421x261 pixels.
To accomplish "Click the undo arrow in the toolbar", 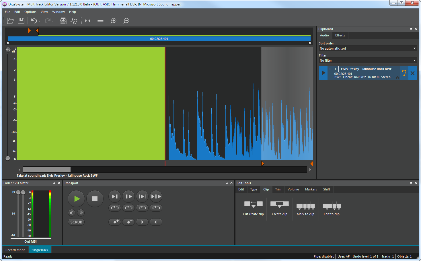I will 34,21.
